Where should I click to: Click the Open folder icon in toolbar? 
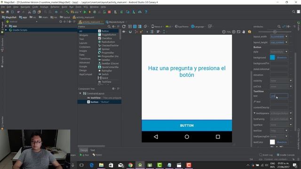click(x=3, y=12)
